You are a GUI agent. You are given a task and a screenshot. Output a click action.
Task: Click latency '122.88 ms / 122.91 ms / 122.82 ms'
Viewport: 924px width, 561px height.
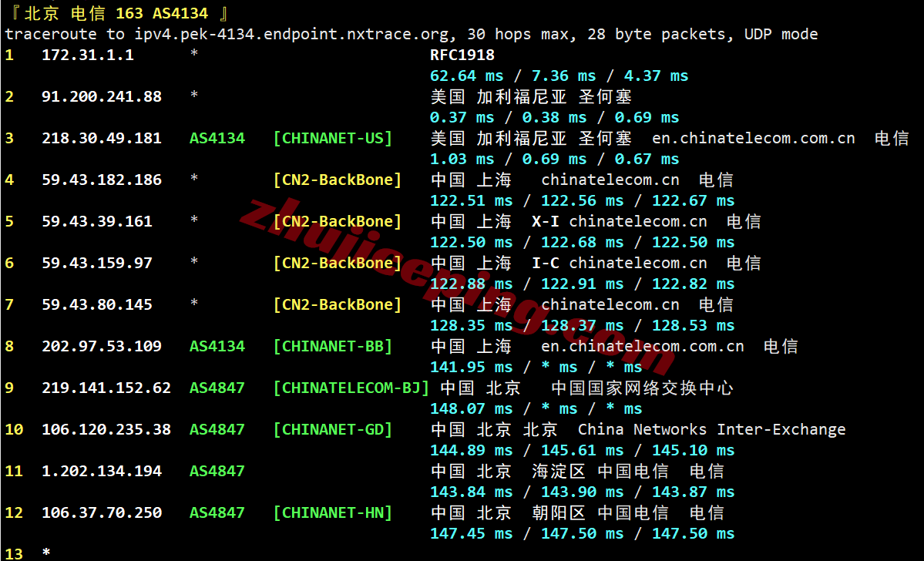pos(582,284)
